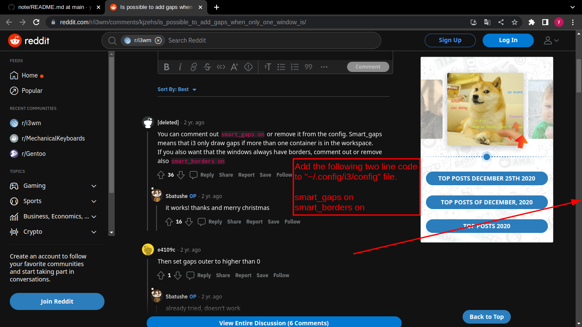Insert numbered list in editor
This screenshot has height=327, width=582.
(295, 67)
